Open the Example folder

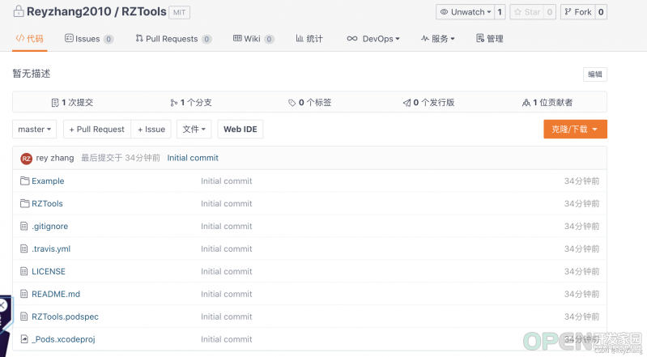[x=48, y=181]
